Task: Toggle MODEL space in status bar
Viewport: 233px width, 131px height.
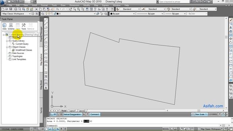Action: pos(166,129)
